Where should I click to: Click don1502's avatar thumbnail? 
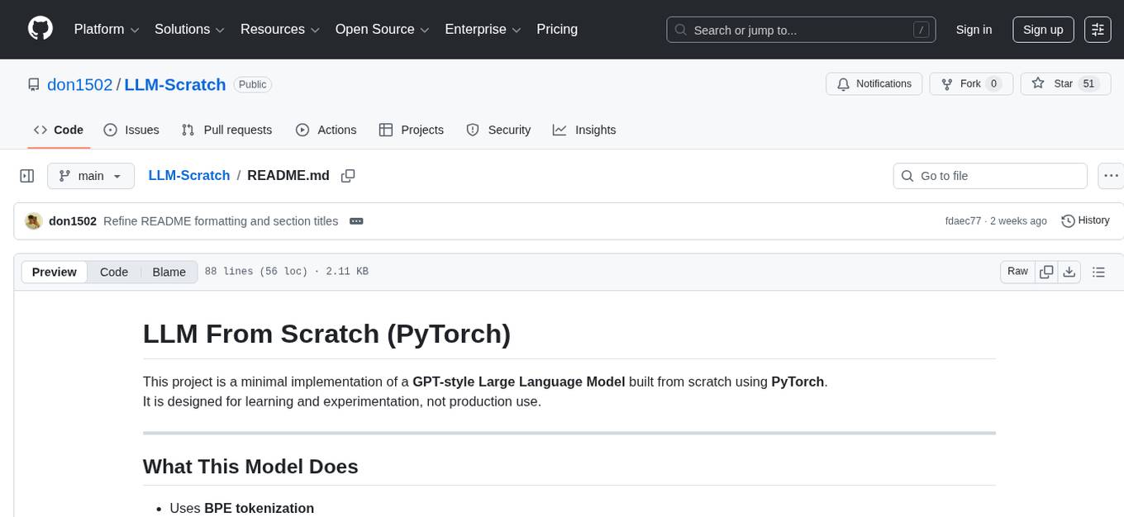(33, 221)
